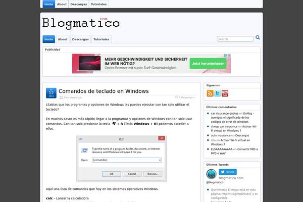This screenshot has width=303, height=202.
Task: Click the magnifying glass search icon
Action: click(x=258, y=37)
